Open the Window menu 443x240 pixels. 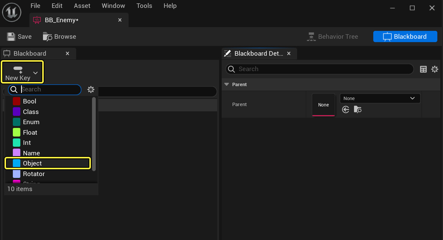[113, 6]
